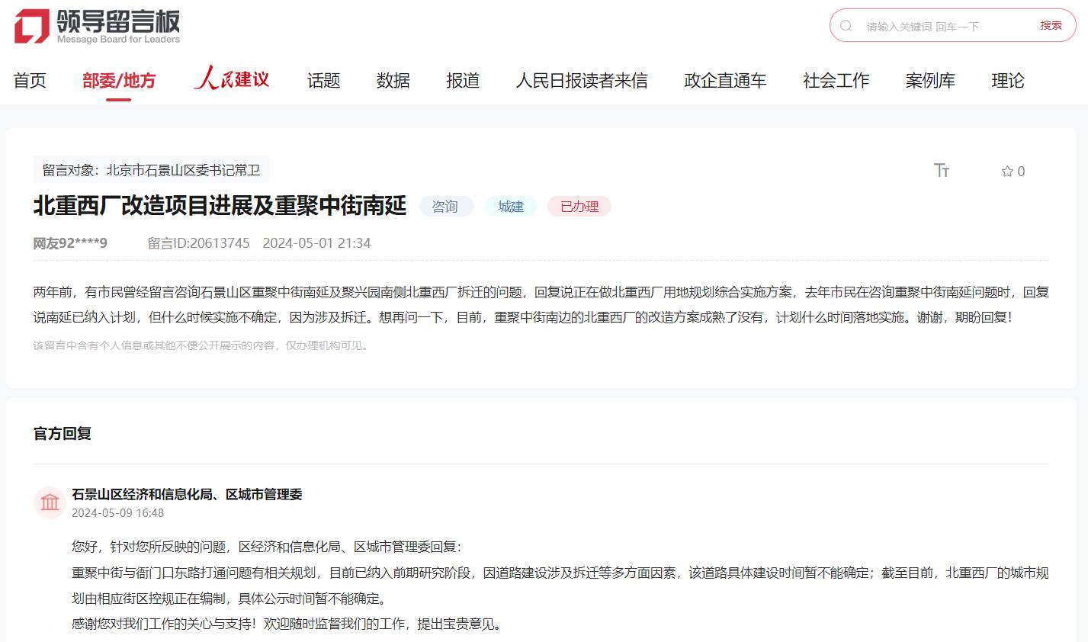Image resolution: width=1088 pixels, height=642 pixels.
Task: Go to the 理论 theory section
Action: pos(1007,81)
